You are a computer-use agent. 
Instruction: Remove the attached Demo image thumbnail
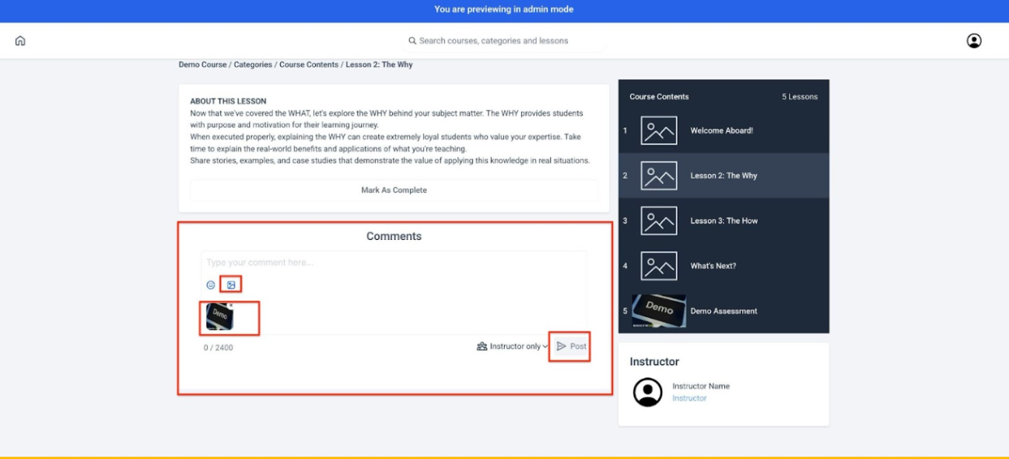[232, 304]
